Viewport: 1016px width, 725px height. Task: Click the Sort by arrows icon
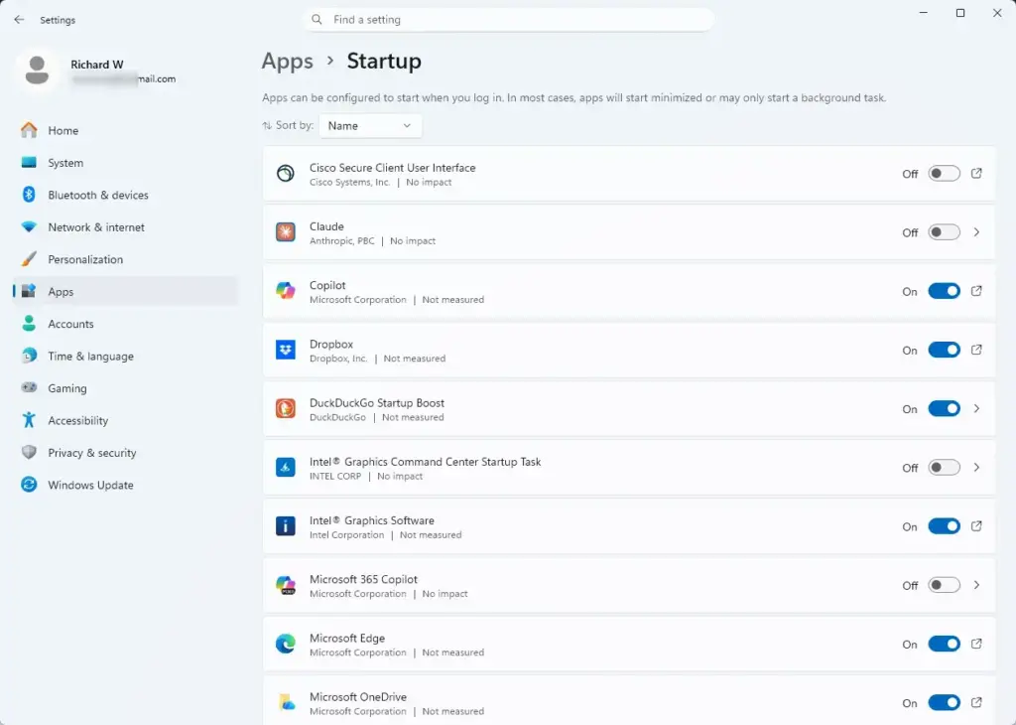pos(267,126)
